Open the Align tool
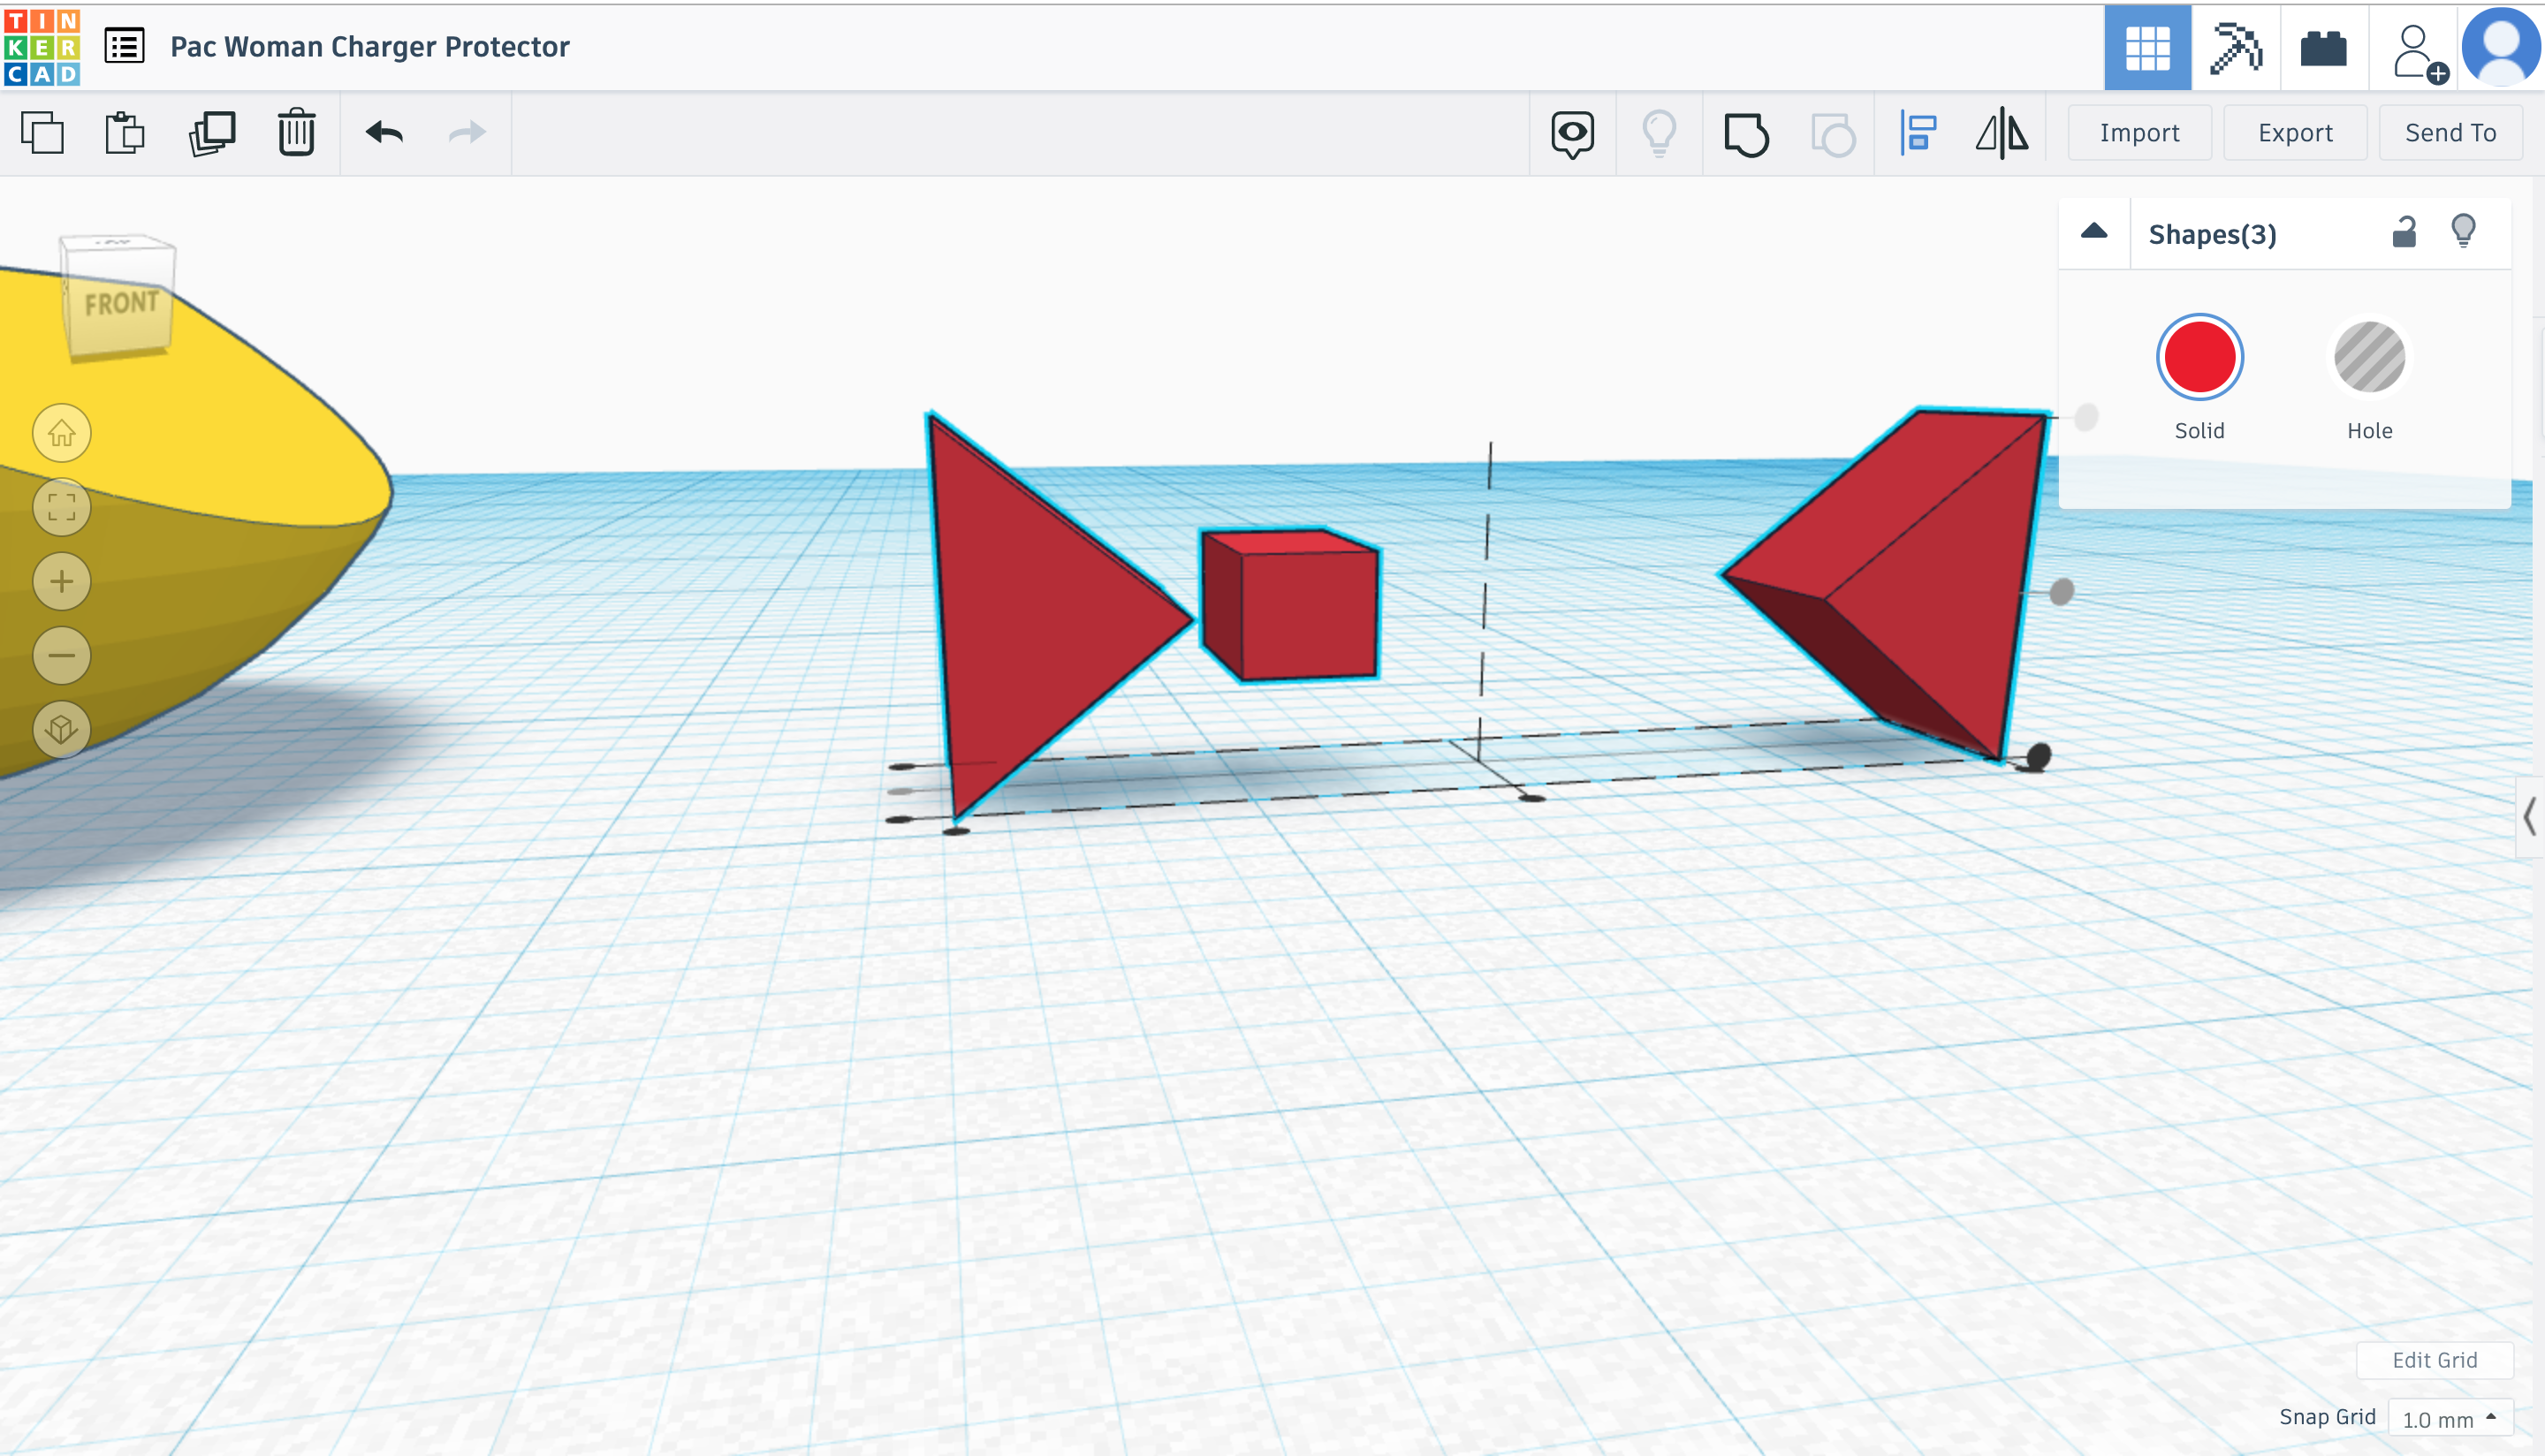This screenshot has height=1456, width=2545. pyautogui.click(x=1918, y=134)
